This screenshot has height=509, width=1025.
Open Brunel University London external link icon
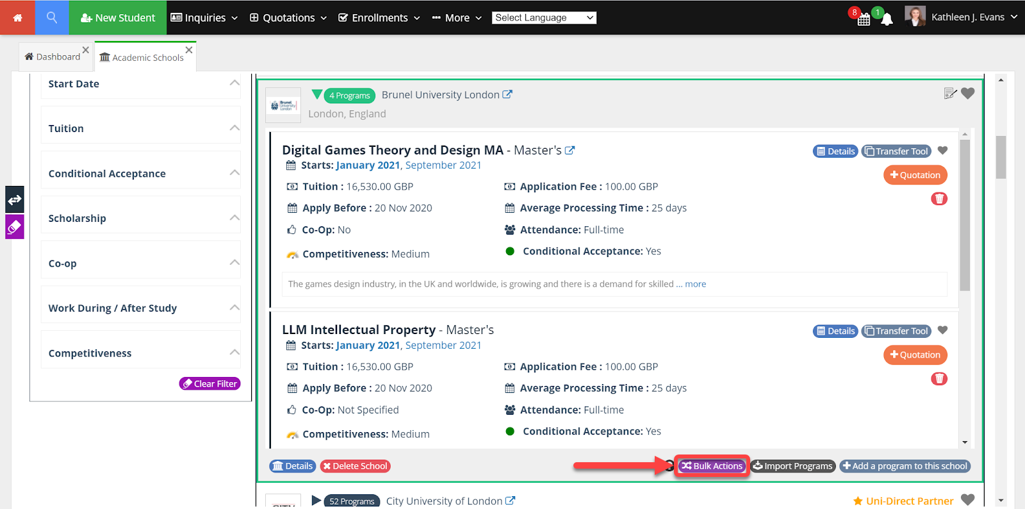[x=507, y=94]
